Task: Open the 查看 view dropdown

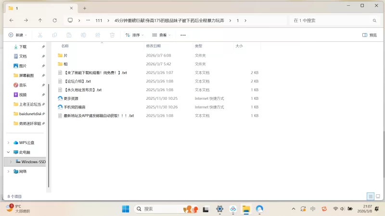Action: coord(162,35)
